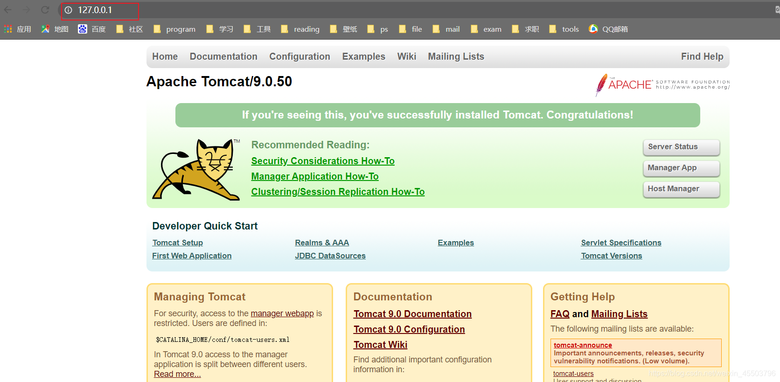Open the tomcat-announce mailing list link
The image size is (780, 382).
pyautogui.click(x=583, y=345)
